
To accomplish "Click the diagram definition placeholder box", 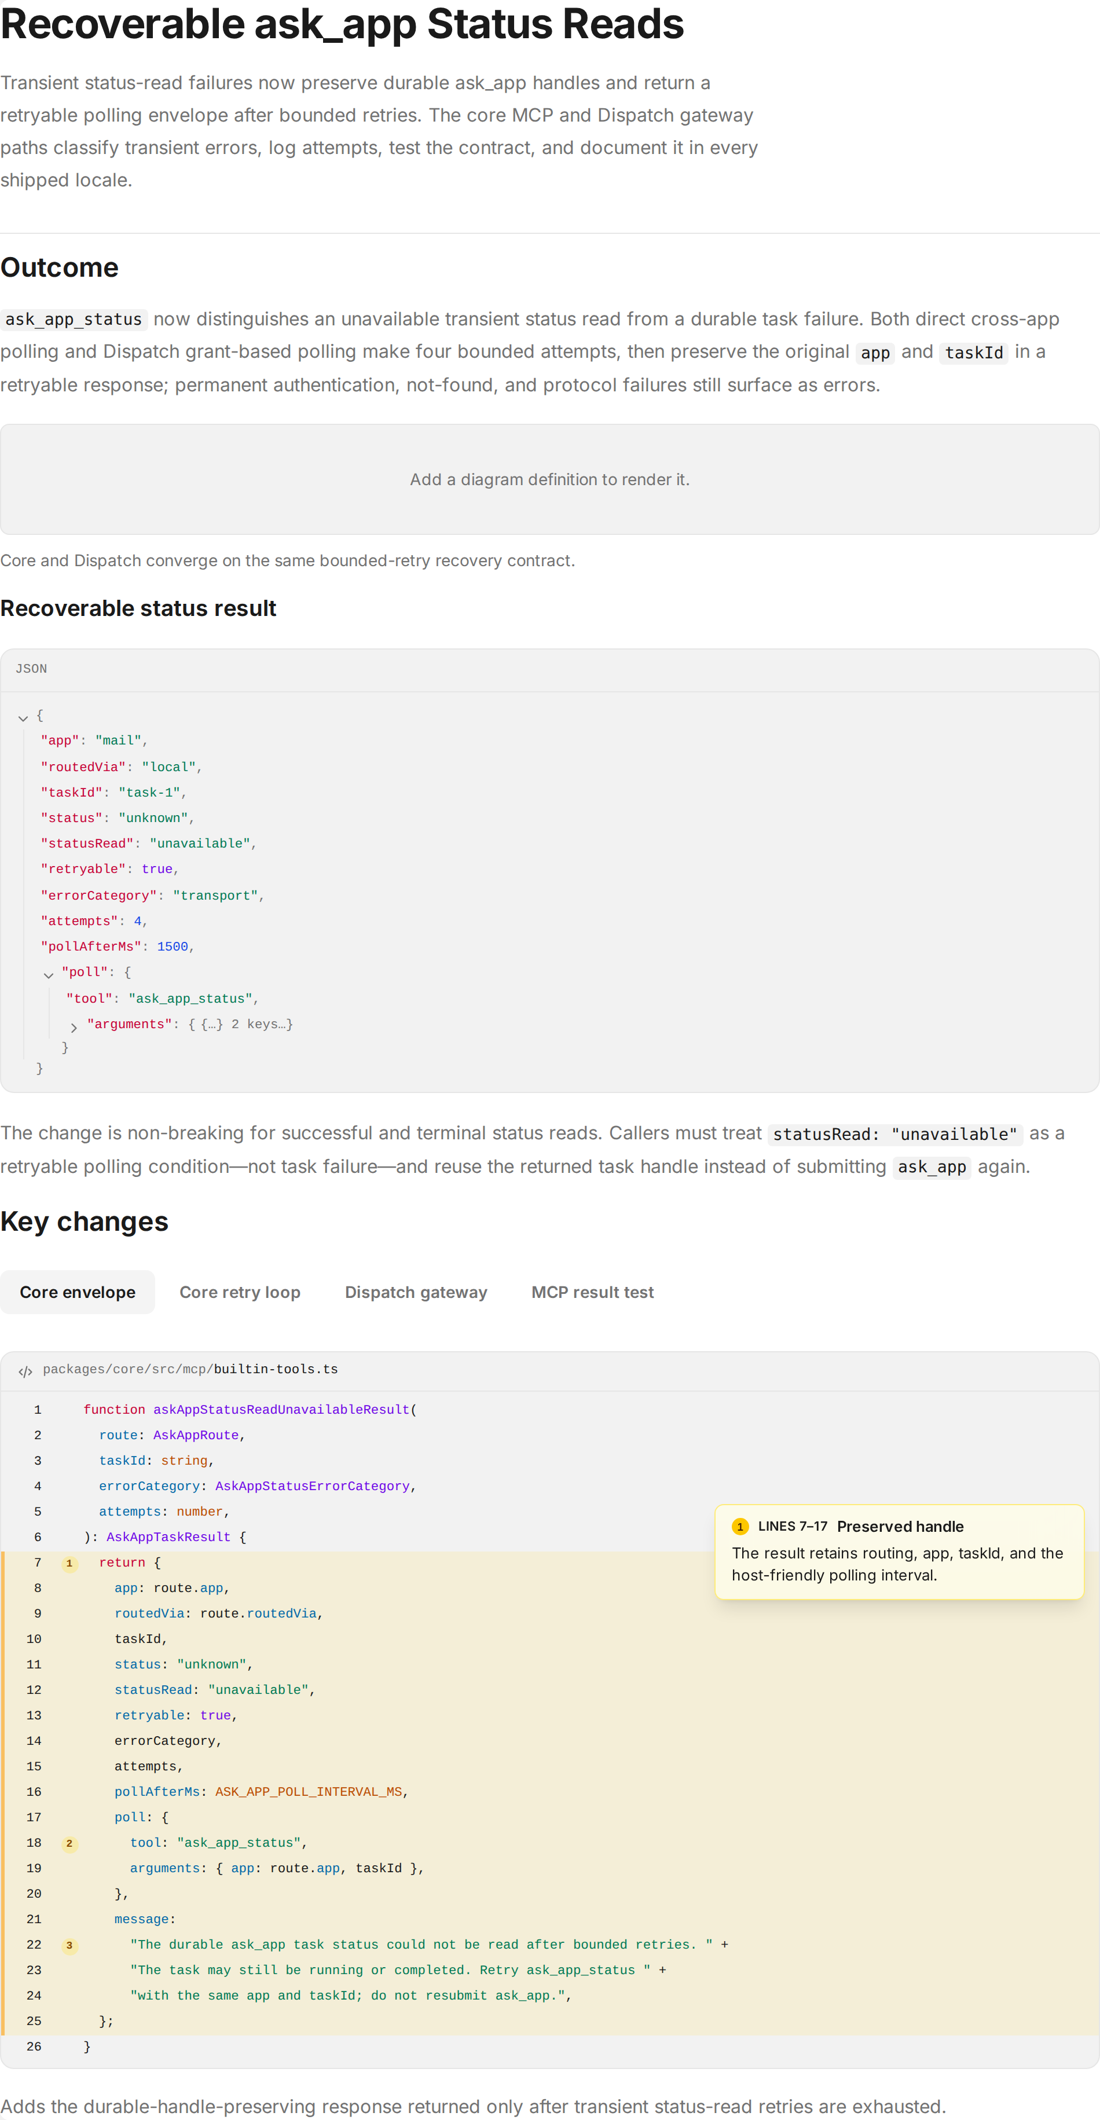I will (x=549, y=480).
